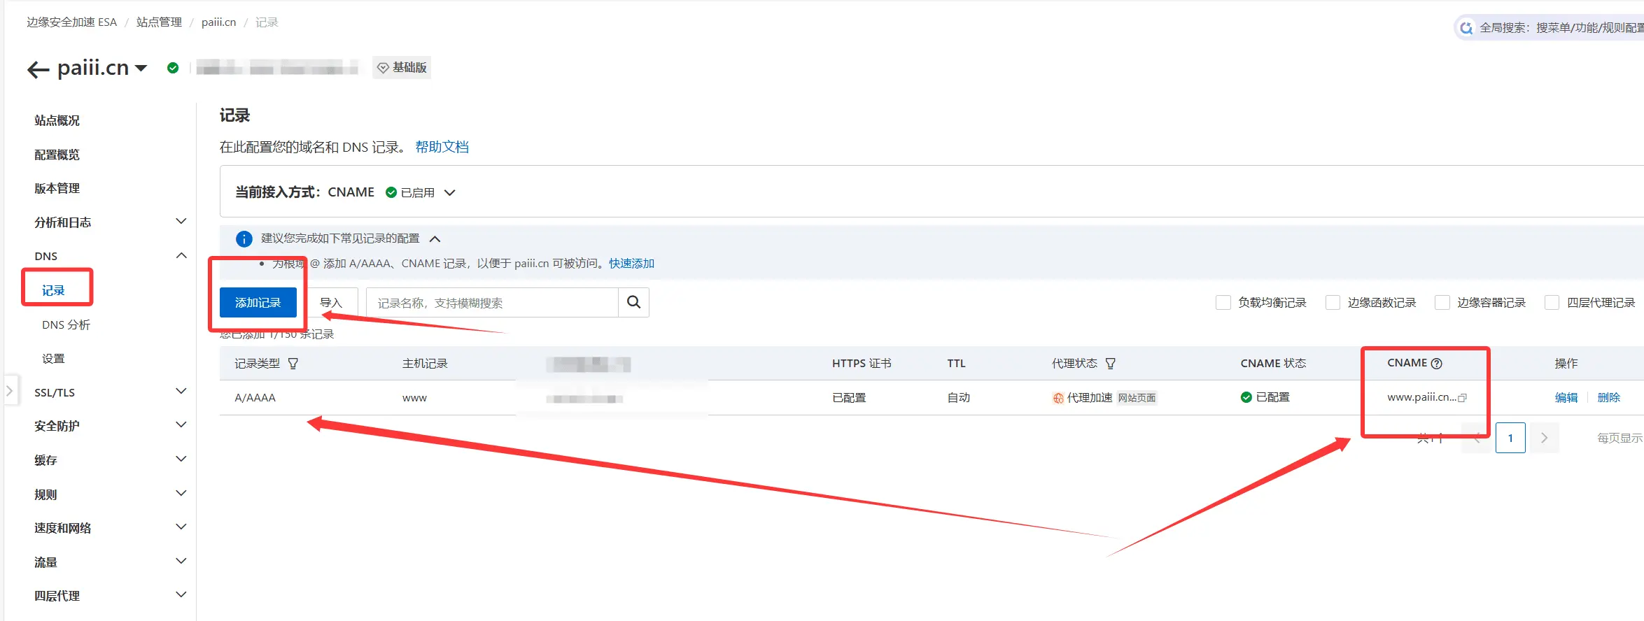Enable the 负载均衡记录 checkbox
Image resolution: width=1644 pixels, height=621 pixels.
[x=1223, y=303]
